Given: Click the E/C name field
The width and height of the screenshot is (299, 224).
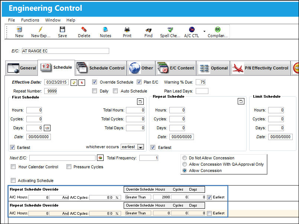Looking at the screenshot, I should (x=65, y=51).
